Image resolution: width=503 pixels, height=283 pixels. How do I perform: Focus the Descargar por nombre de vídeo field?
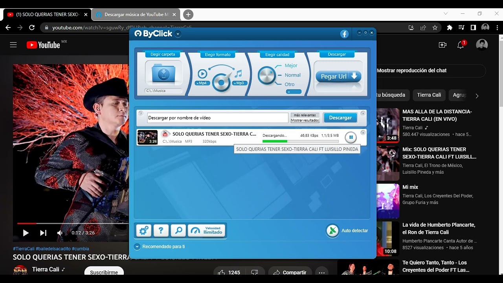pos(218,118)
